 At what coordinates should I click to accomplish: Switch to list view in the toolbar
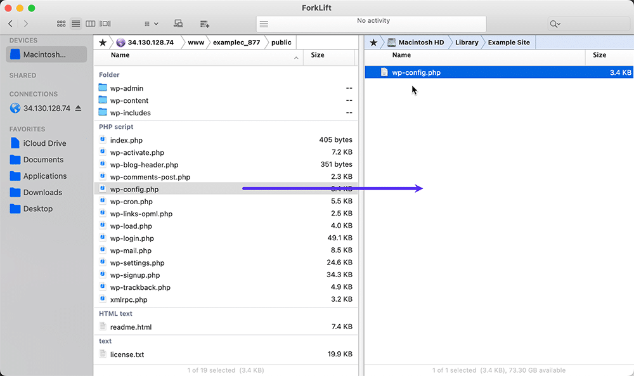point(75,23)
